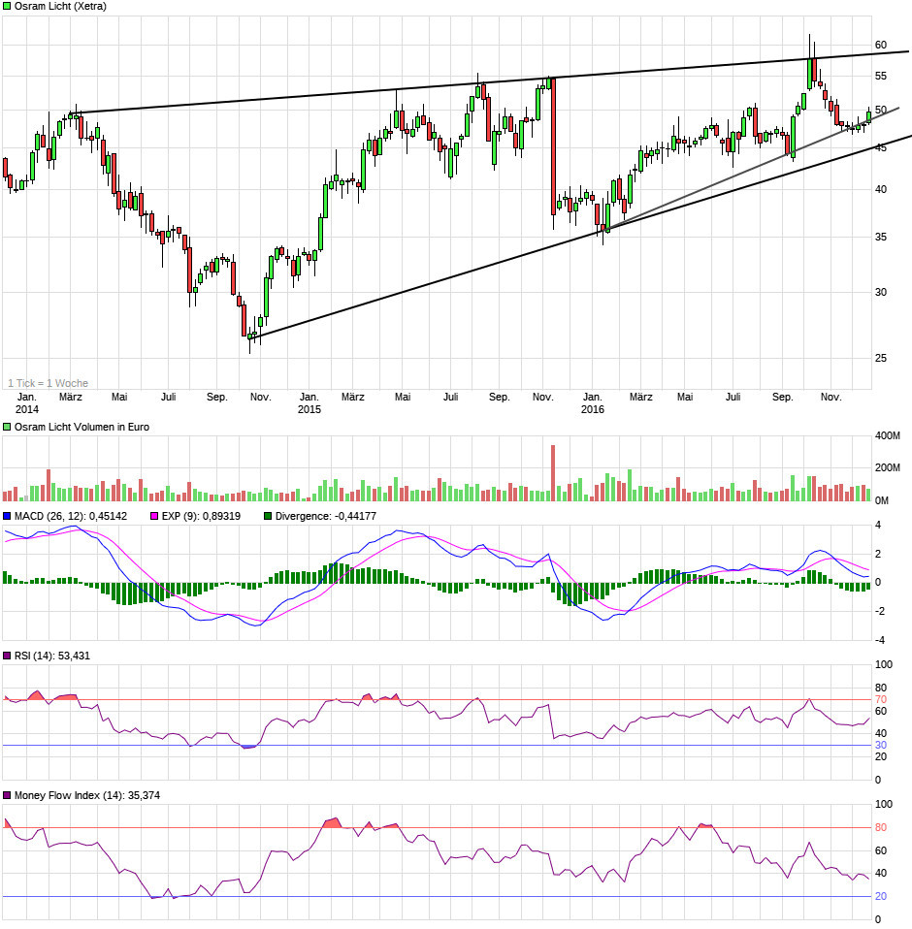Click the magenta EXP (9) legend square

pos(154,516)
